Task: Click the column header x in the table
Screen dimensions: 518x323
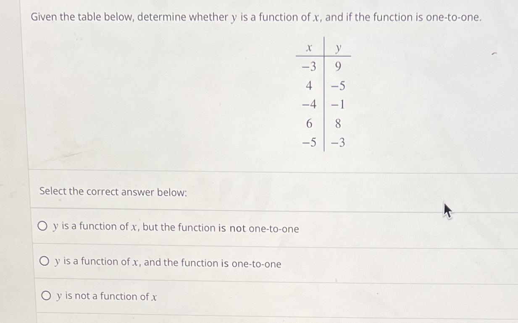Action: [309, 48]
